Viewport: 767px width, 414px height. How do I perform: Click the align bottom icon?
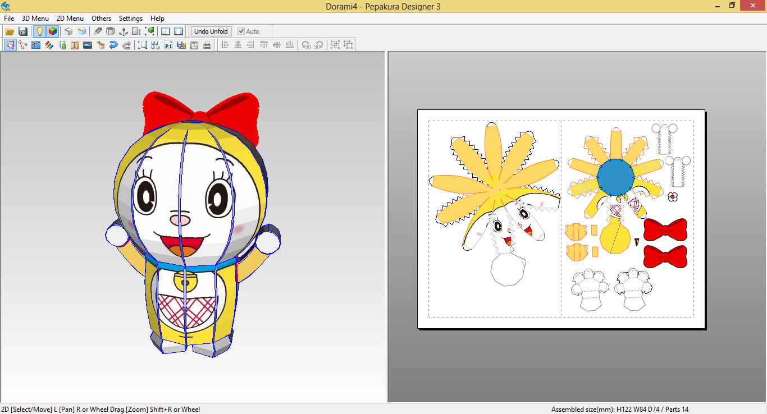pyautogui.click(x=289, y=45)
